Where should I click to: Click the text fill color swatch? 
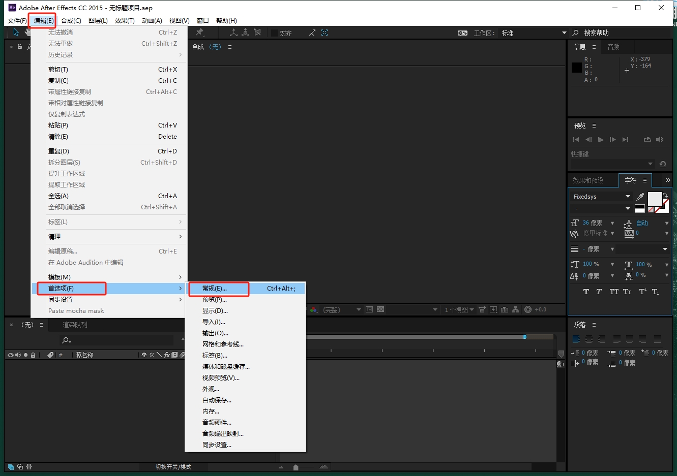(x=654, y=199)
